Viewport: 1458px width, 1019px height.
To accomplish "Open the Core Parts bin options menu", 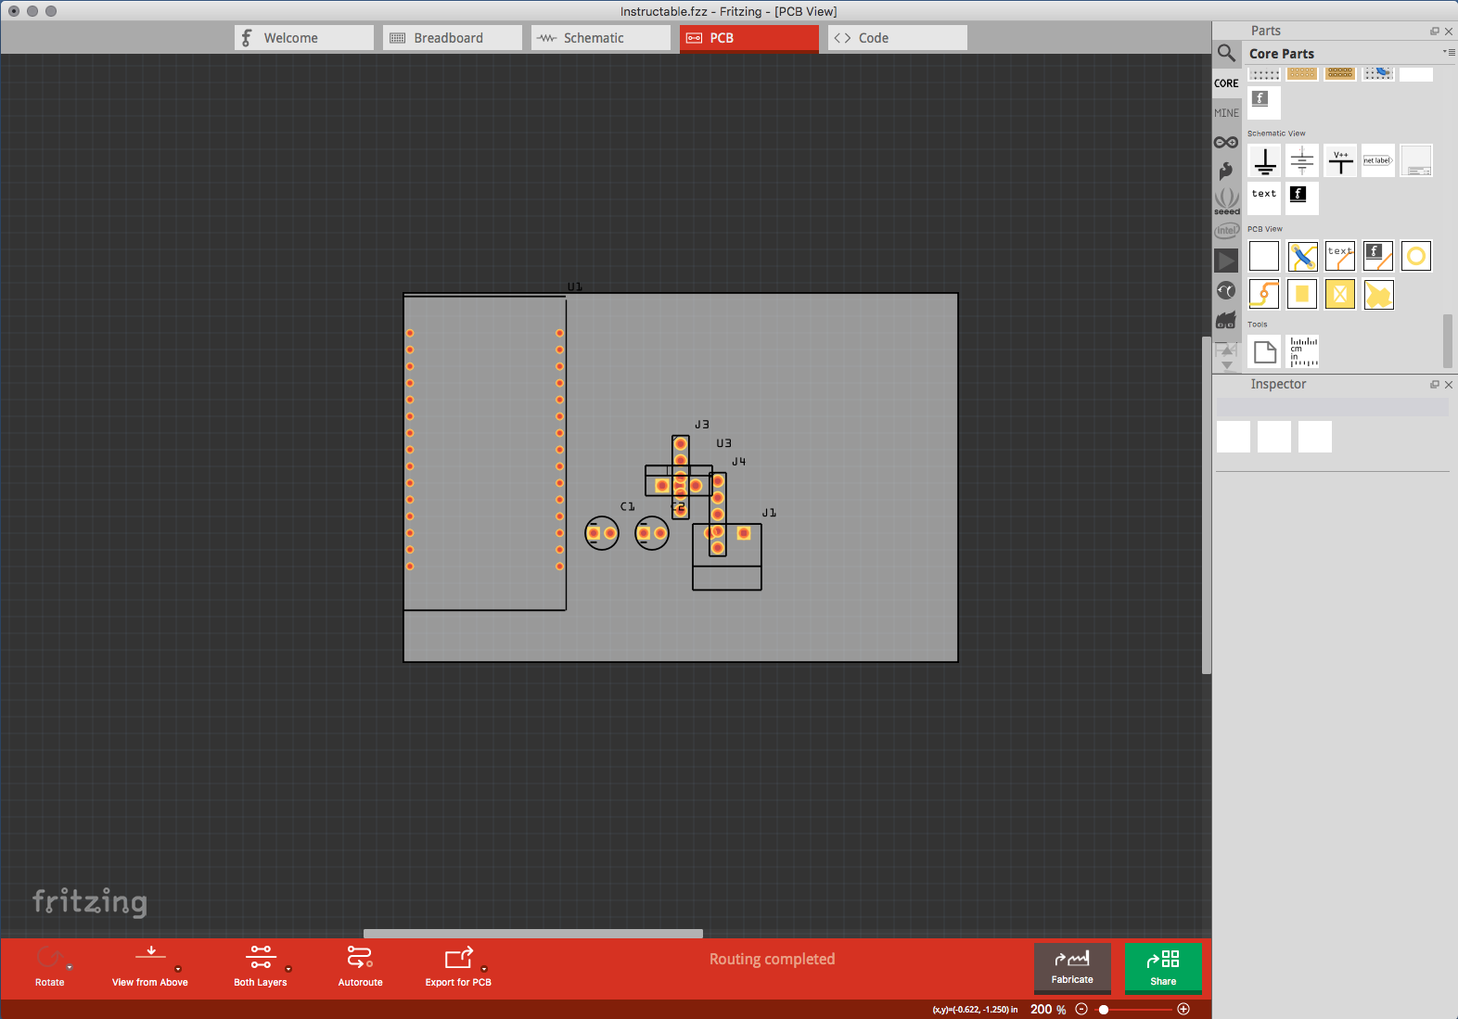I will [1449, 53].
